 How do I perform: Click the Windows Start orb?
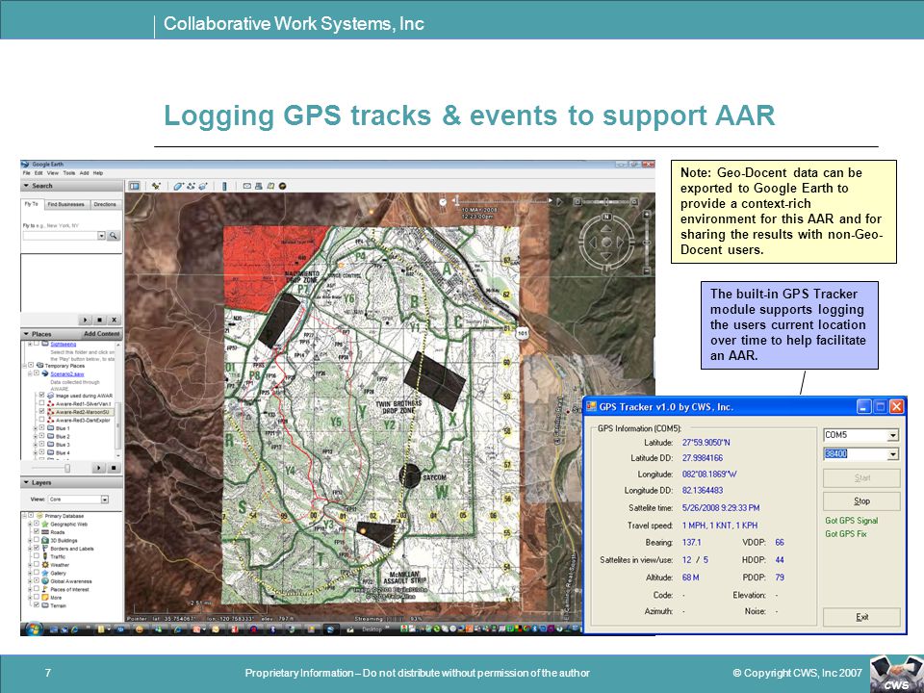[34, 629]
